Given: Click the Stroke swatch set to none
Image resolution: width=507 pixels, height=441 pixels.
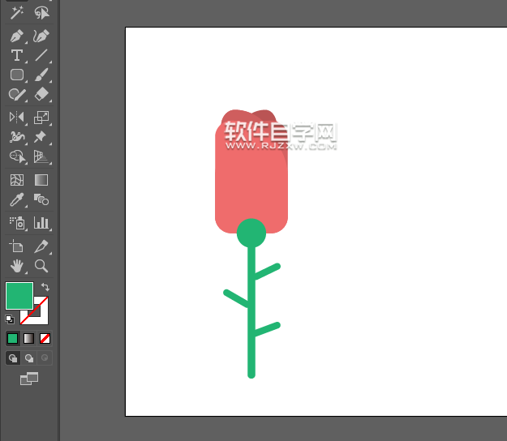Looking at the screenshot, I should pos(41,316).
